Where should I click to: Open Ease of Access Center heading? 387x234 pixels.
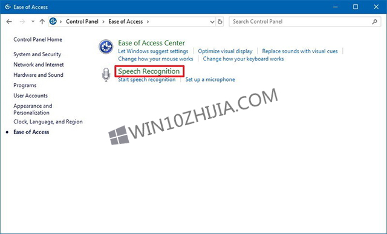click(x=151, y=43)
